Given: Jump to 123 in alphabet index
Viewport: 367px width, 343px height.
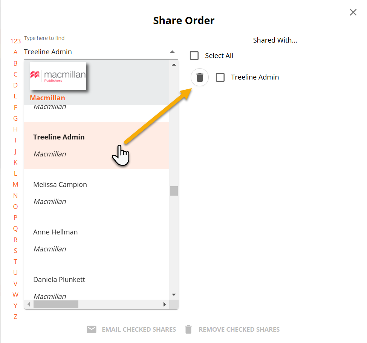Looking at the screenshot, I should coord(15,41).
